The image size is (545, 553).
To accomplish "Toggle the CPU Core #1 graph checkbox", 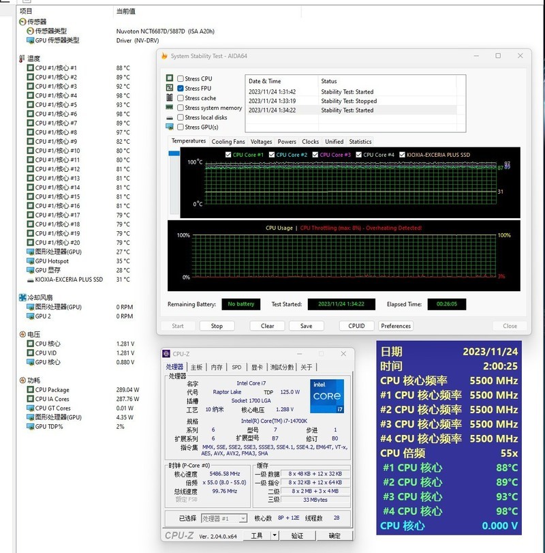I will point(228,155).
